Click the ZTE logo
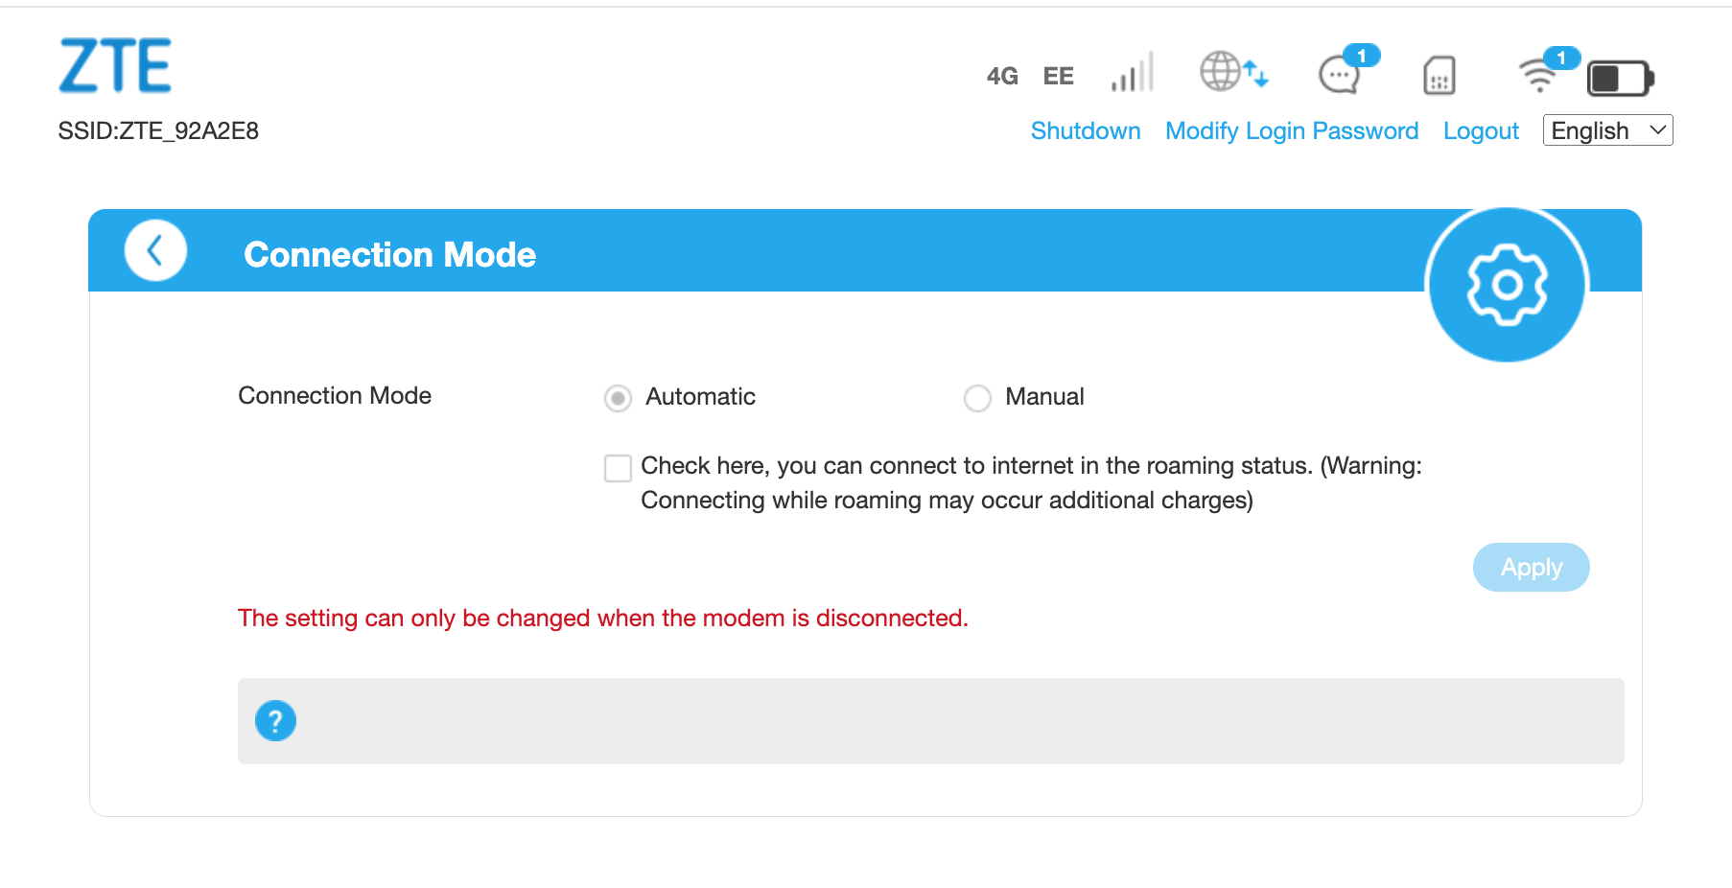Viewport: 1732px width, 888px height. point(115,65)
